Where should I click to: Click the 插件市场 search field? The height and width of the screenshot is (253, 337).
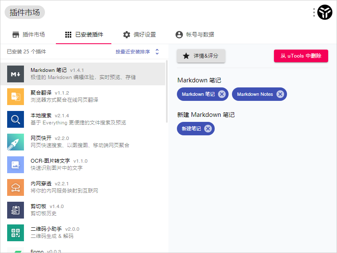click(25, 12)
